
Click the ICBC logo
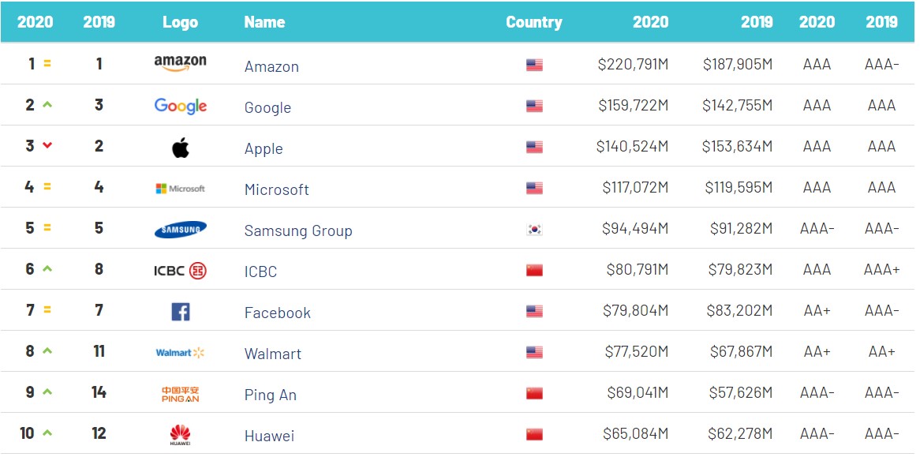pyautogui.click(x=180, y=271)
